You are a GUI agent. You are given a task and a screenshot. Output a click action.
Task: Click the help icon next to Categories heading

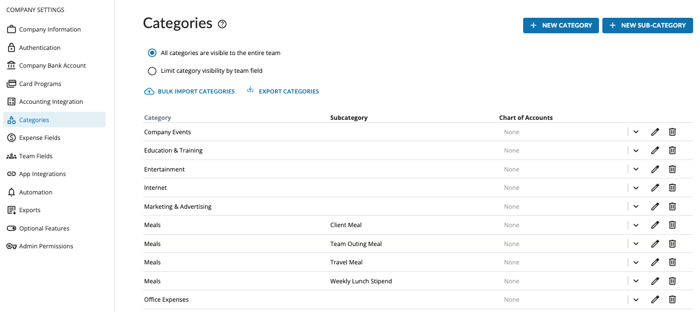222,24
